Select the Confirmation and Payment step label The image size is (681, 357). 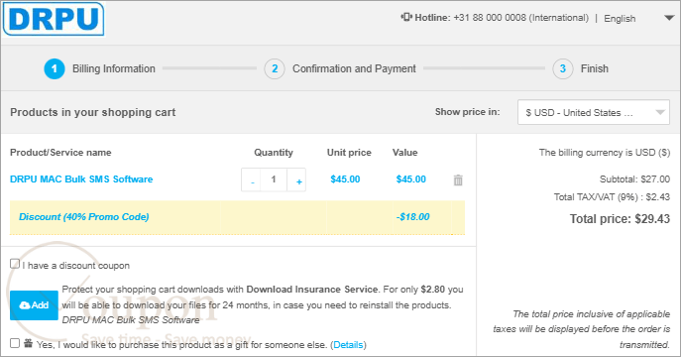click(354, 68)
